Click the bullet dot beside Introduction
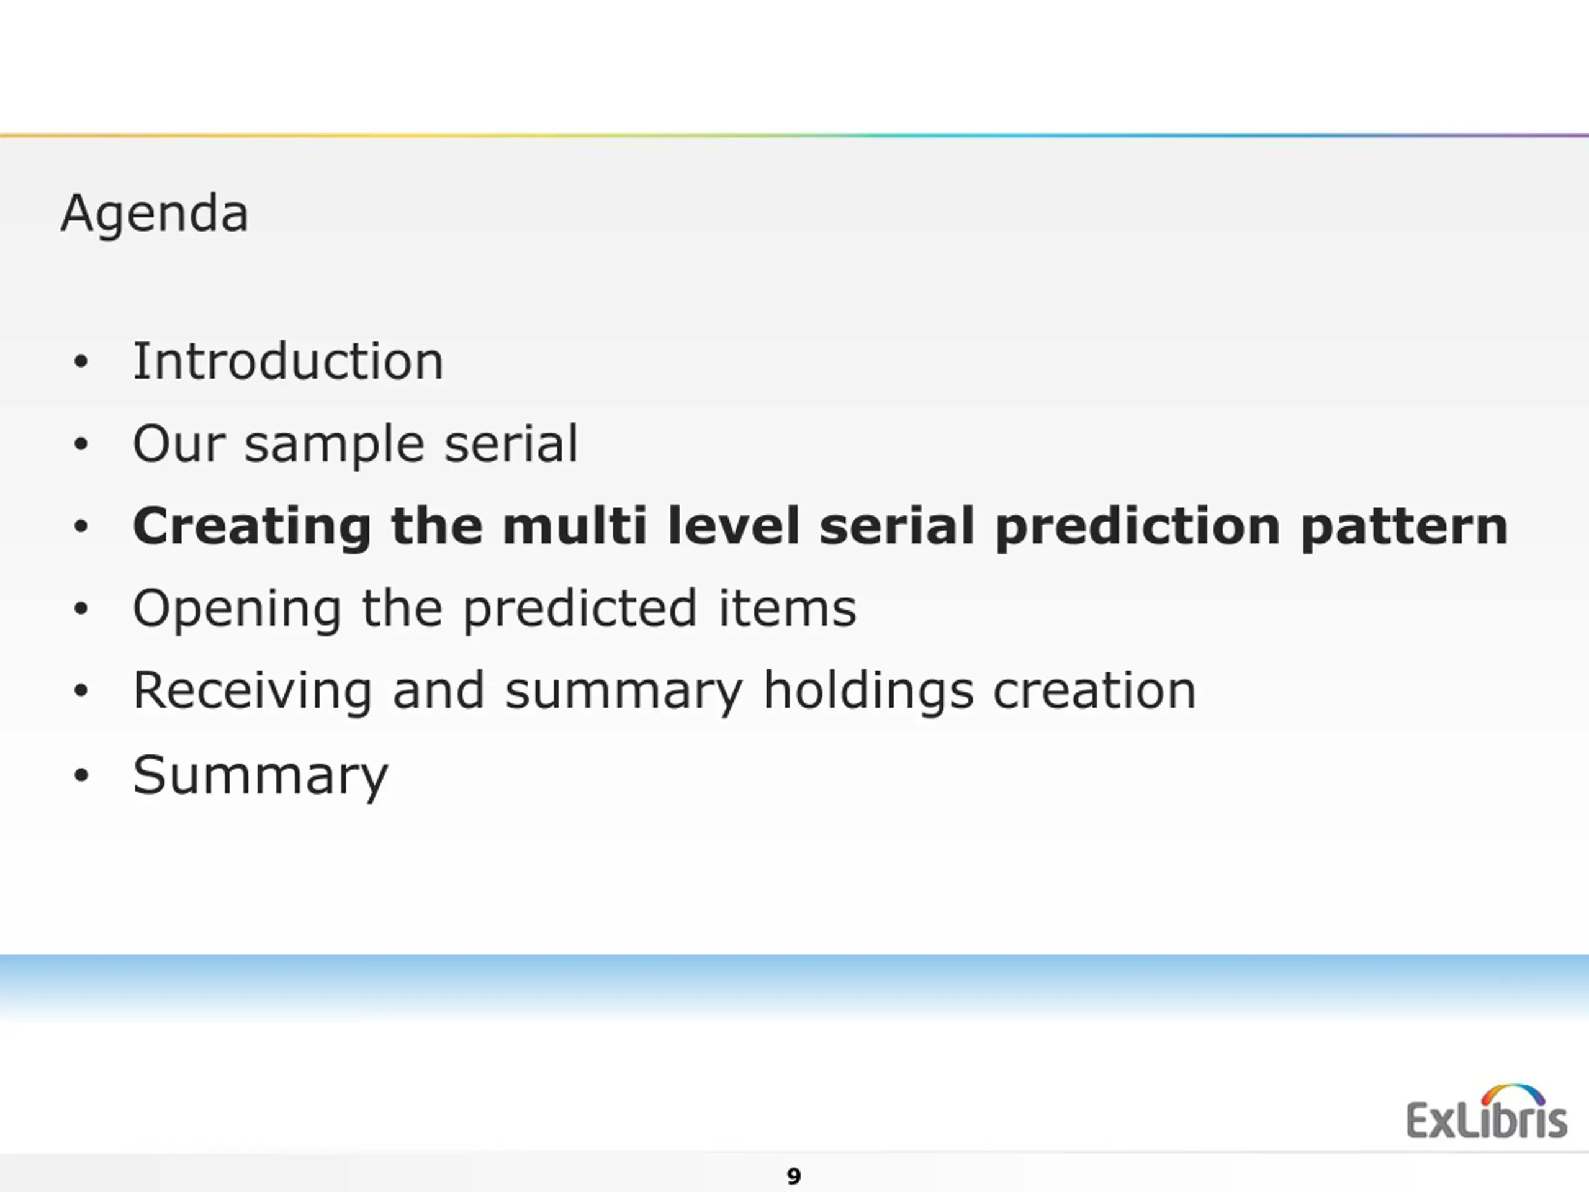The image size is (1589, 1192). pyautogui.click(x=81, y=362)
